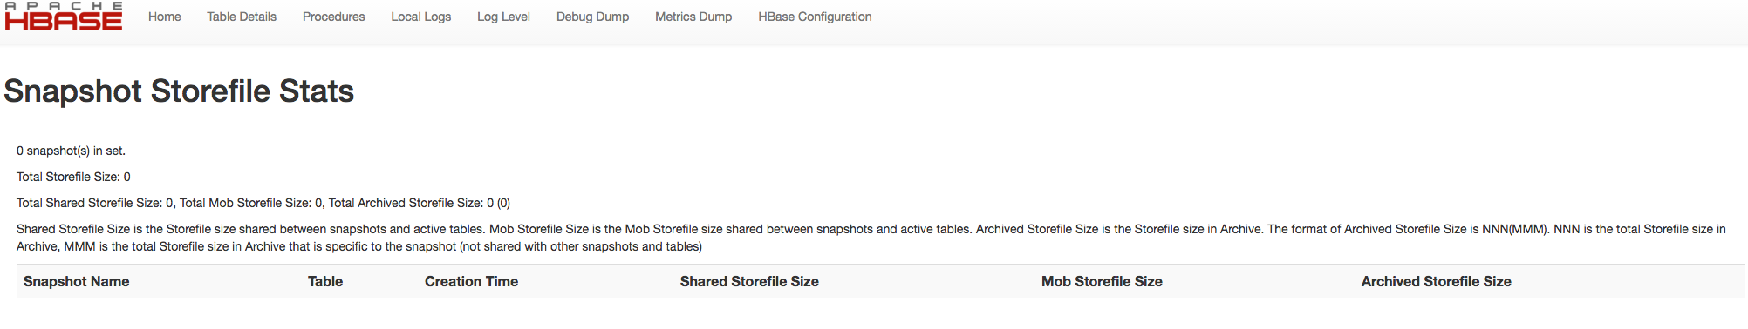View Local Logs
This screenshot has height=329, width=1748.
[x=421, y=17]
